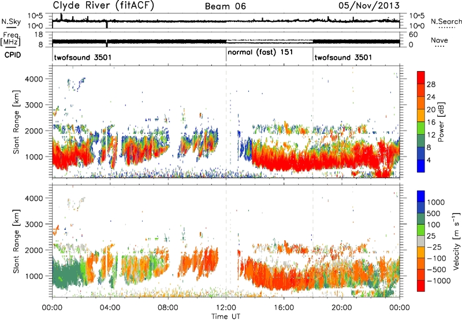Click the 'Freq. [MHz]' label
Image resolution: width=462 pixels, height=320 pixels.
[x=10, y=39]
